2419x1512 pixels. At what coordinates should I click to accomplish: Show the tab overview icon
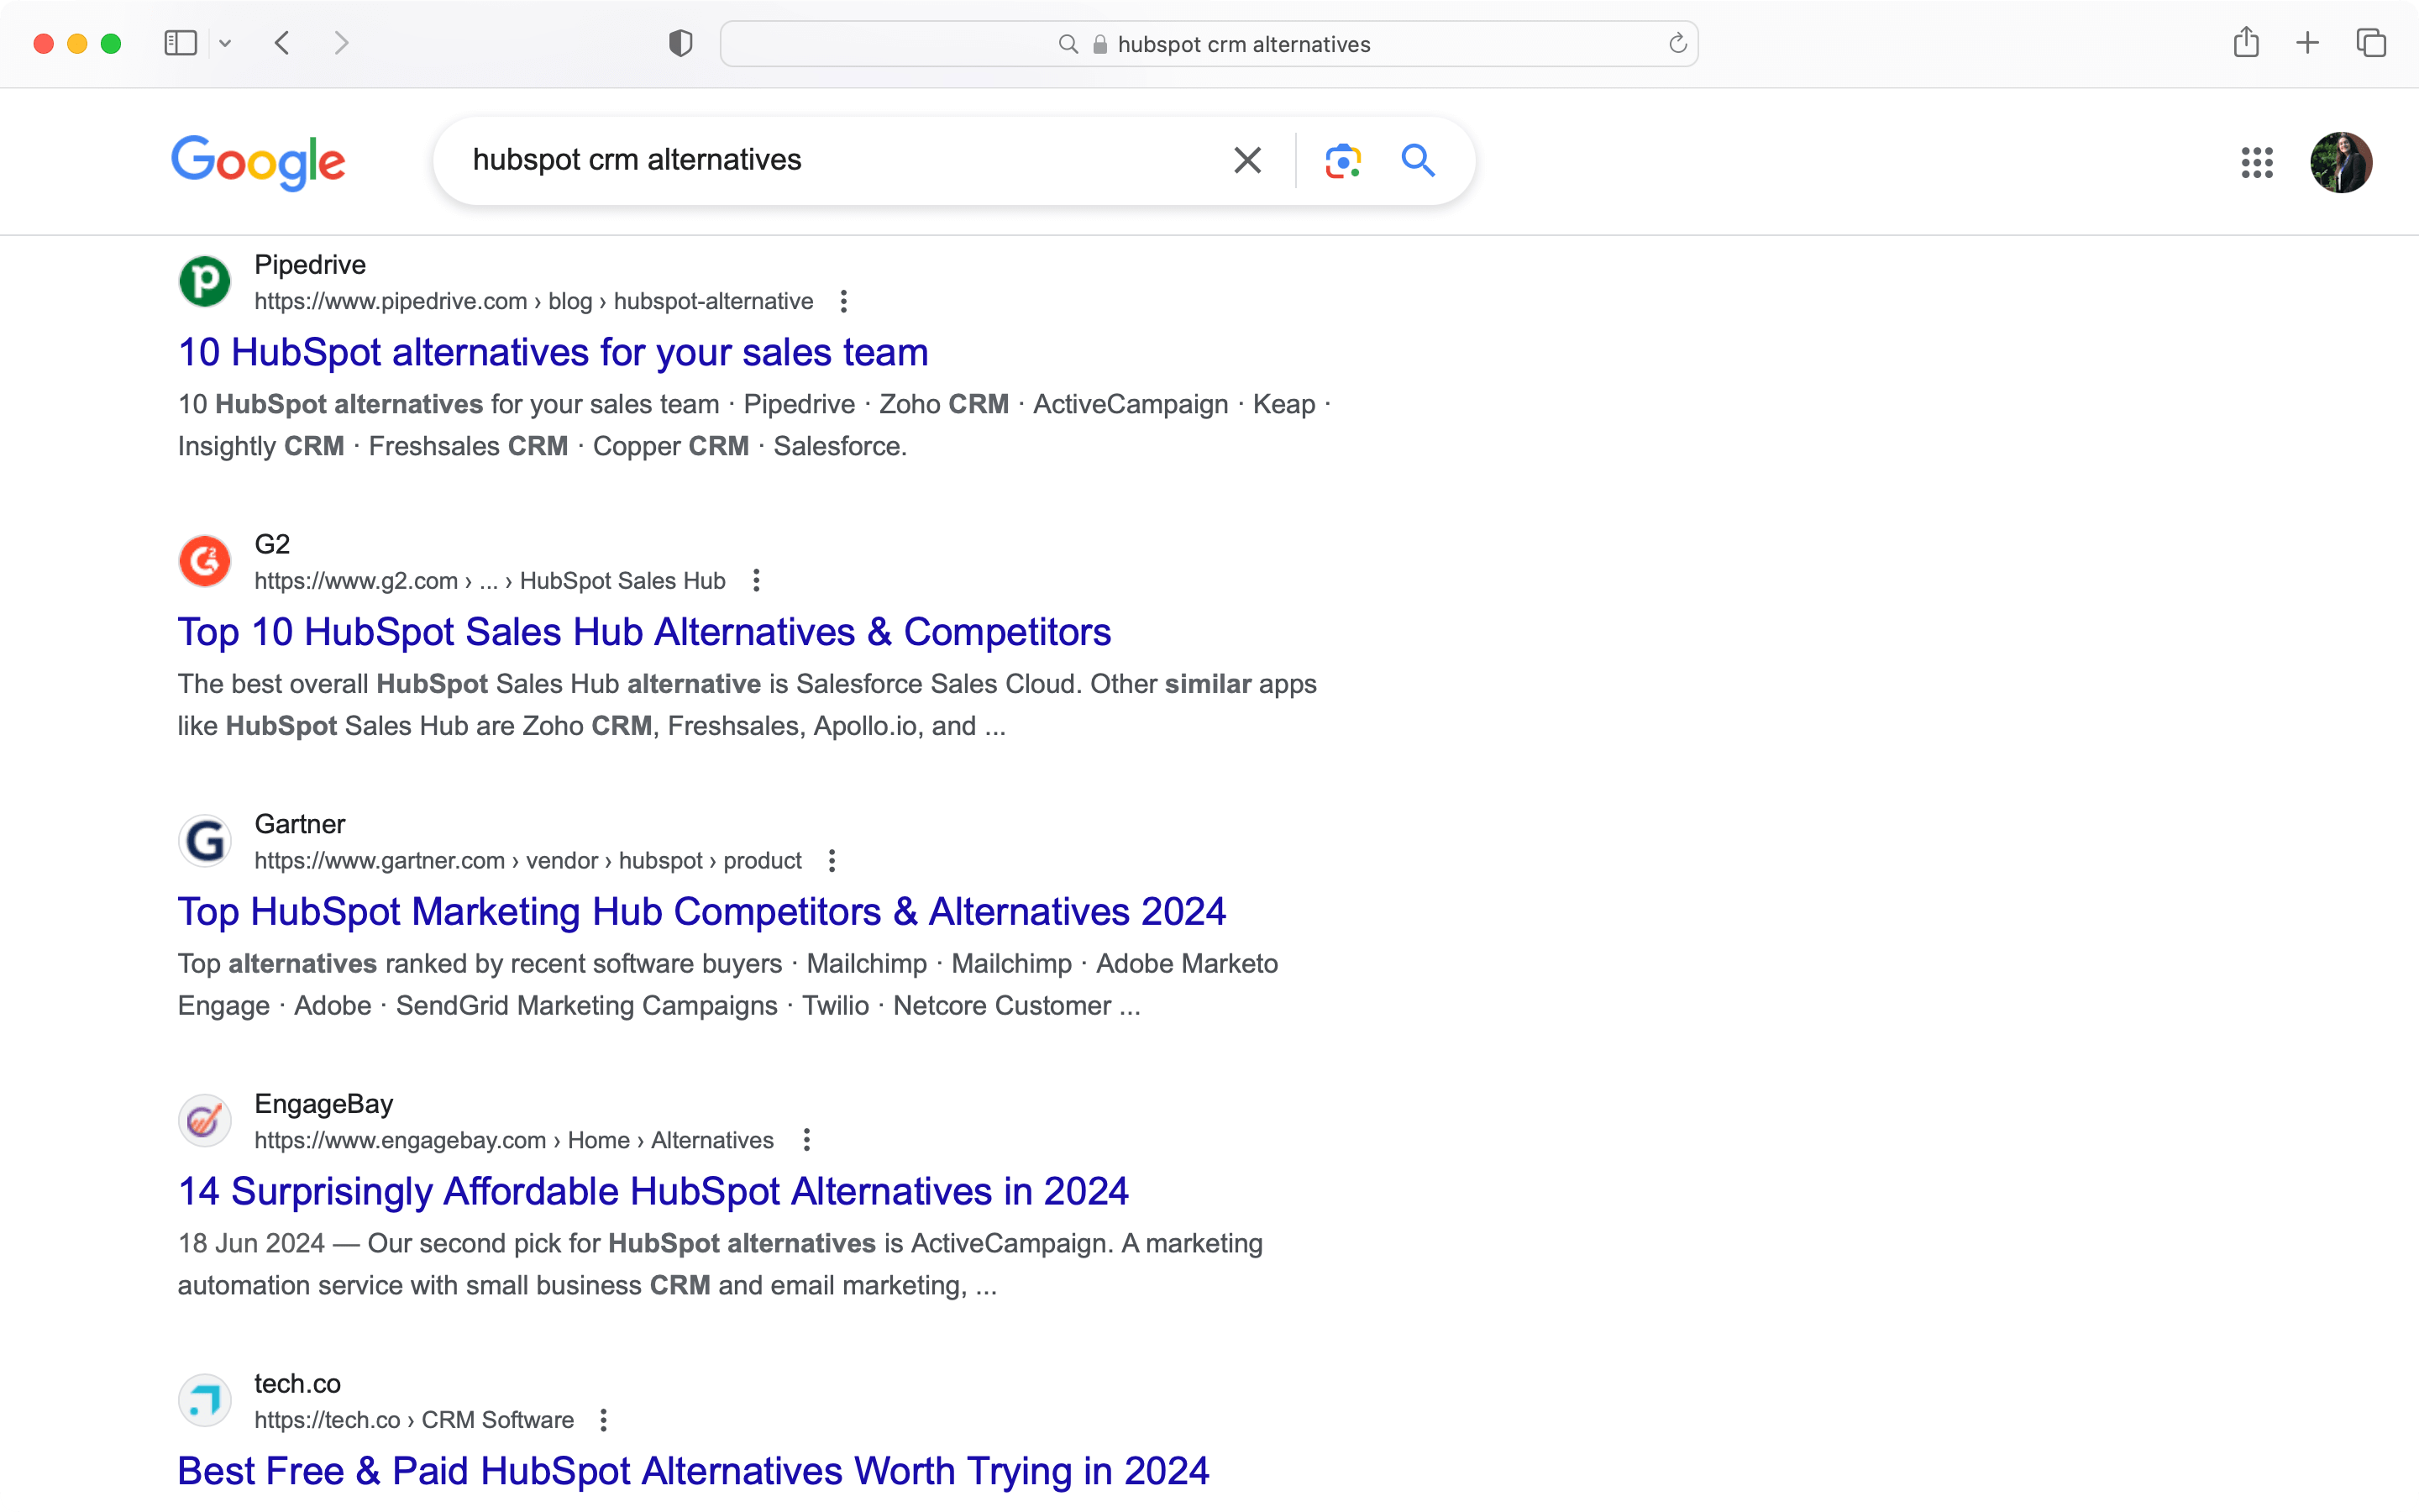[2371, 43]
